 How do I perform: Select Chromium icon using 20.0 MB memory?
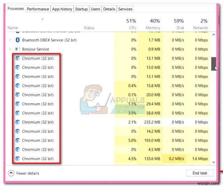[18, 95]
